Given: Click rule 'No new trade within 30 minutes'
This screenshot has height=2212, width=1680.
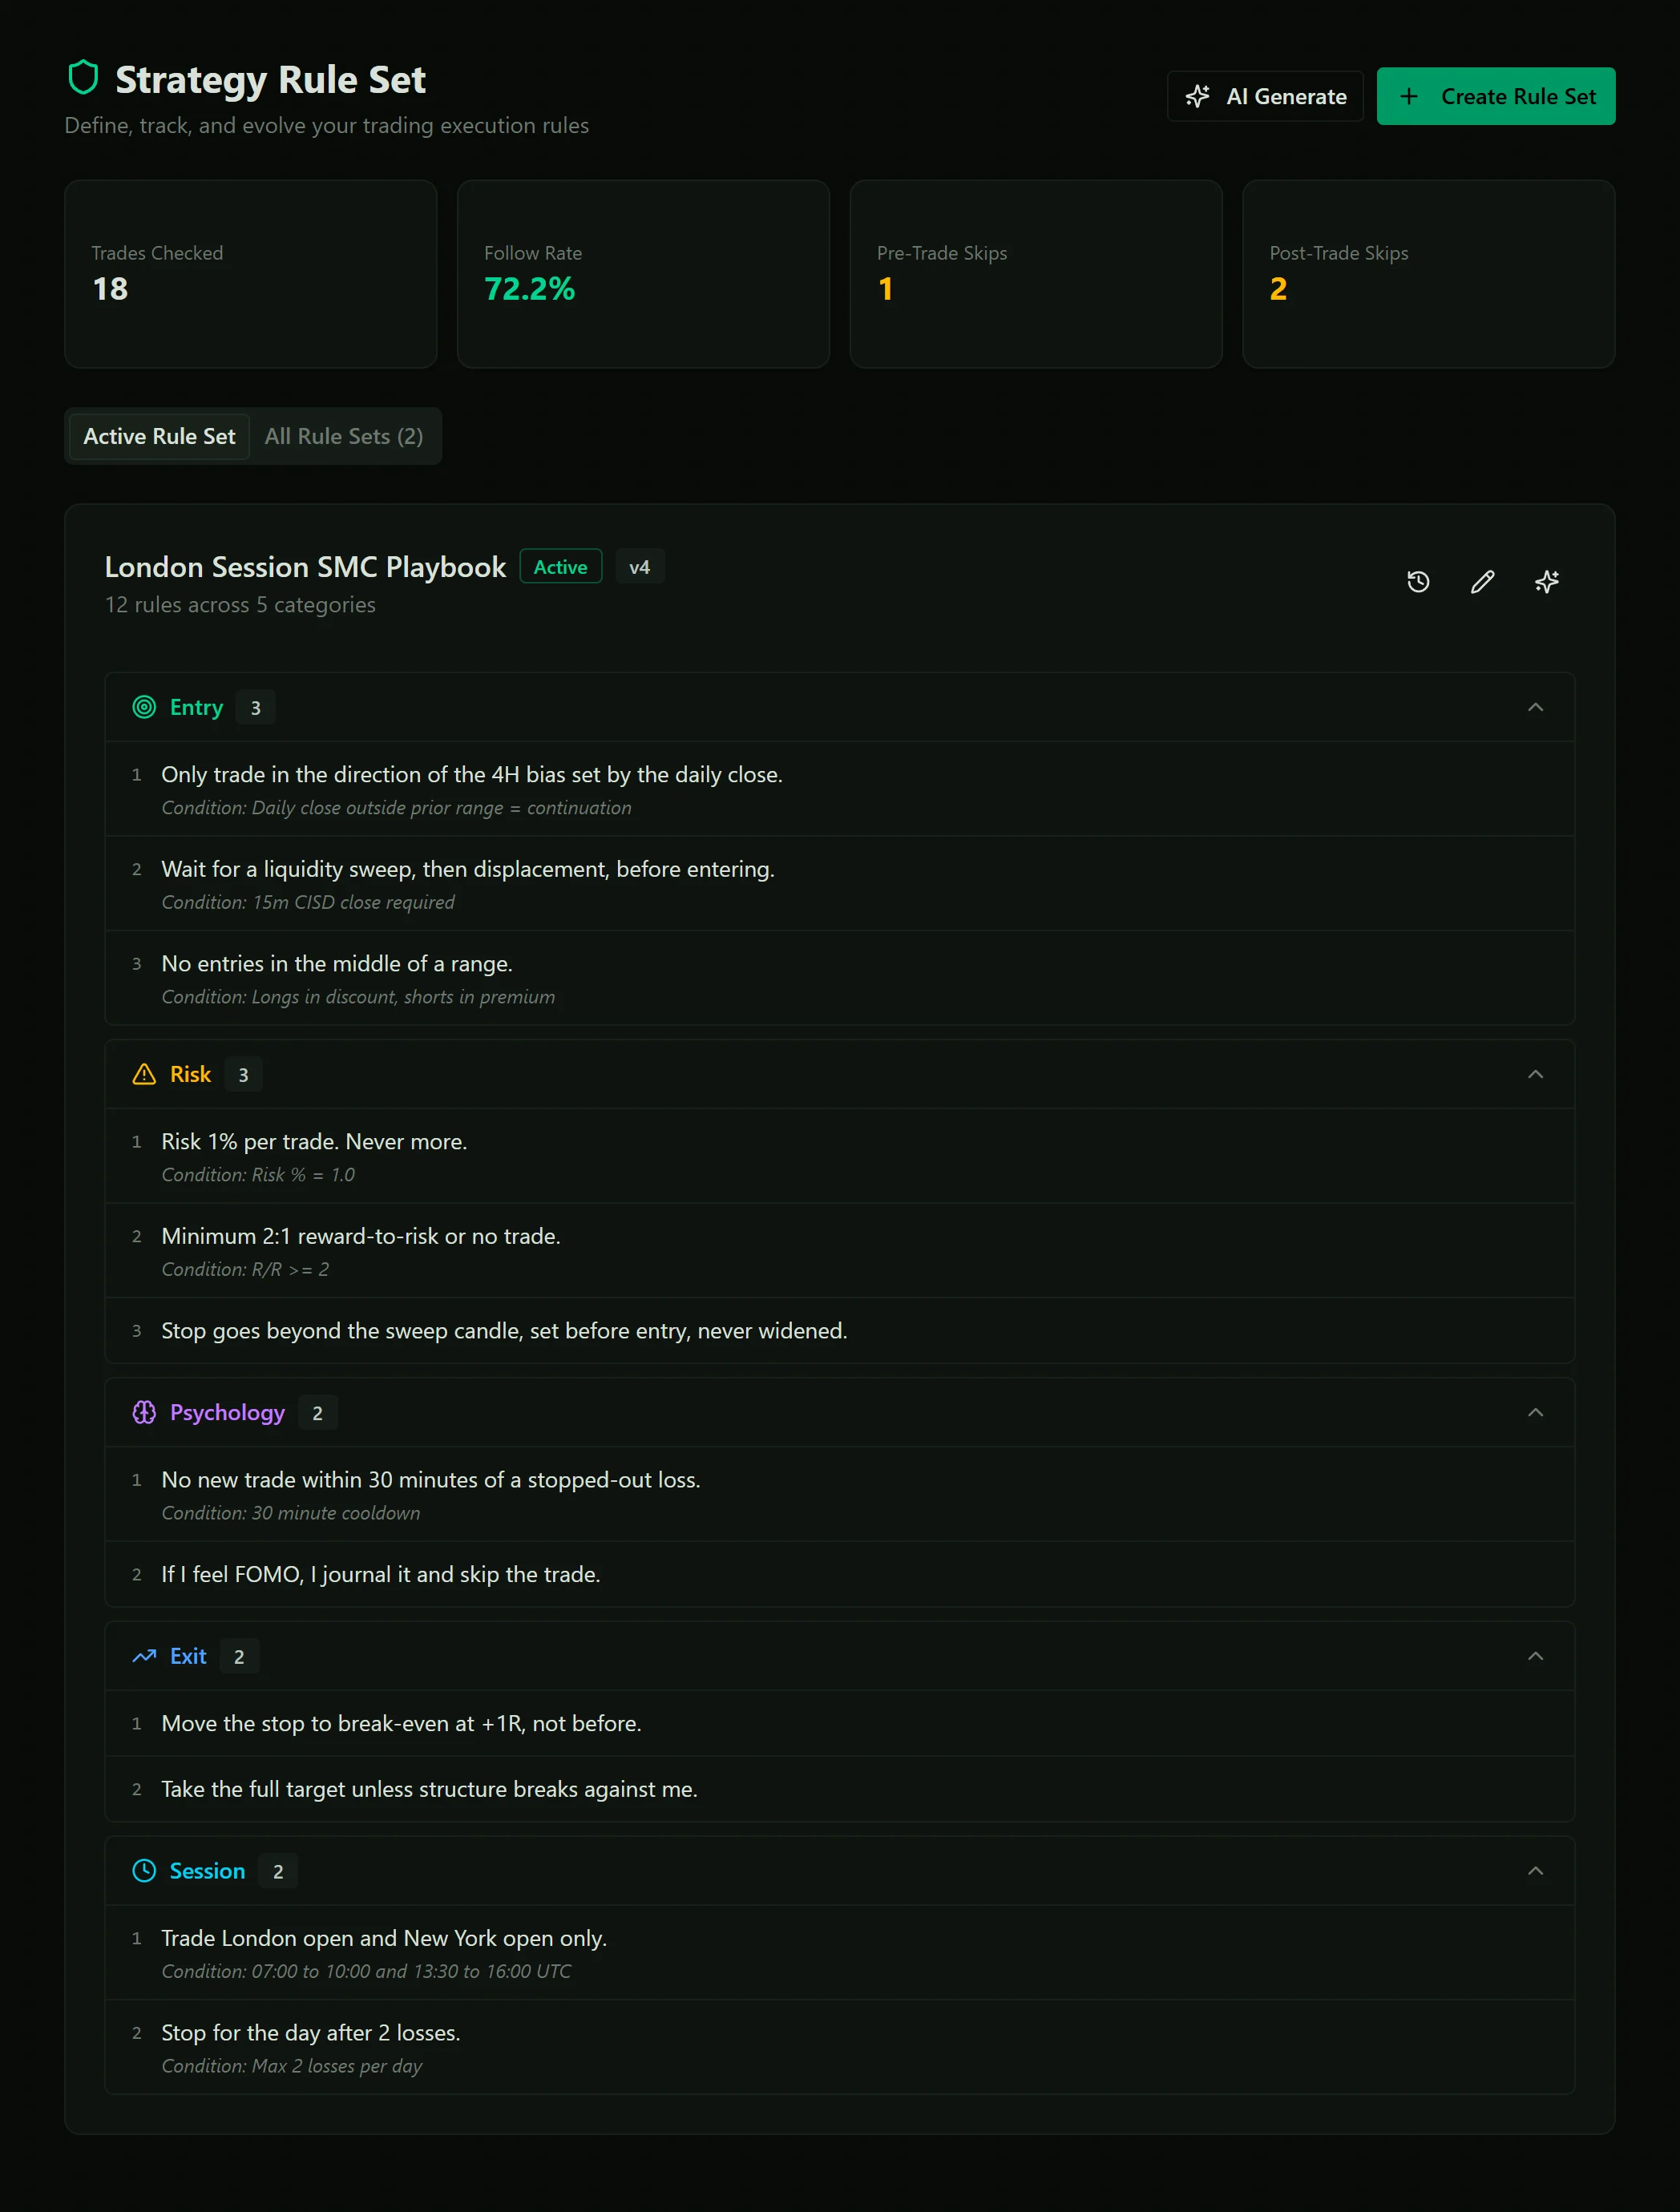Looking at the screenshot, I should 840,1494.
